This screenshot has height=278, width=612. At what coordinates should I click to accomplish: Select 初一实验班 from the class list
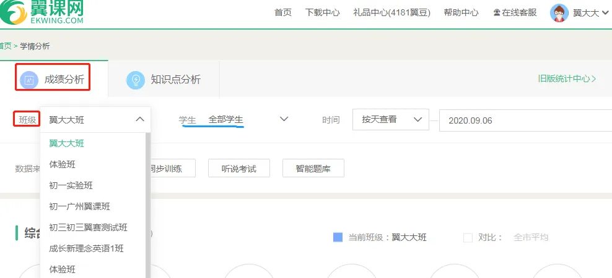click(71, 185)
